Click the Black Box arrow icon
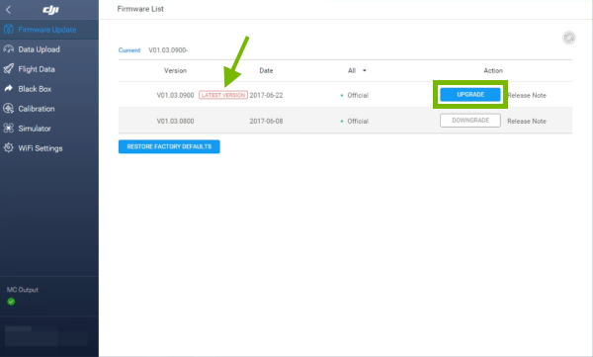 [x=8, y=89]
